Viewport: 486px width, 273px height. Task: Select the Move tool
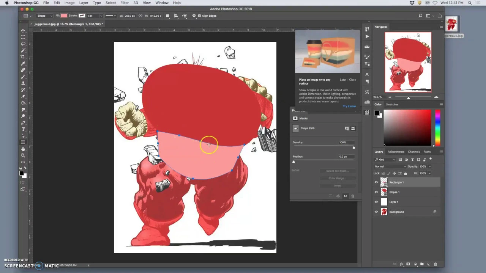tap(23, 31)
